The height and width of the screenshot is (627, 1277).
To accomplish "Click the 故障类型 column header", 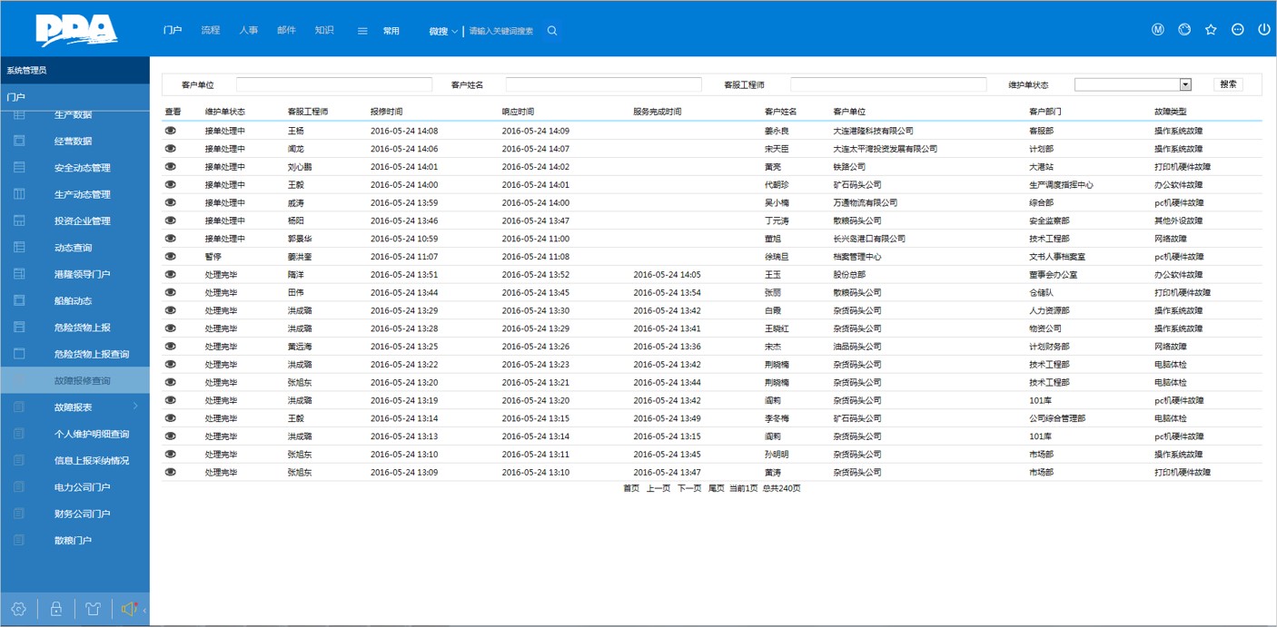I will pos(1170,112).
